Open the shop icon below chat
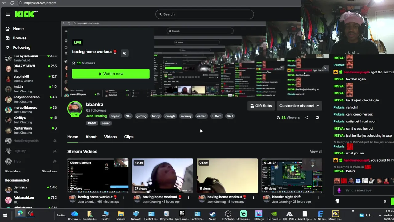 (337, 201)
